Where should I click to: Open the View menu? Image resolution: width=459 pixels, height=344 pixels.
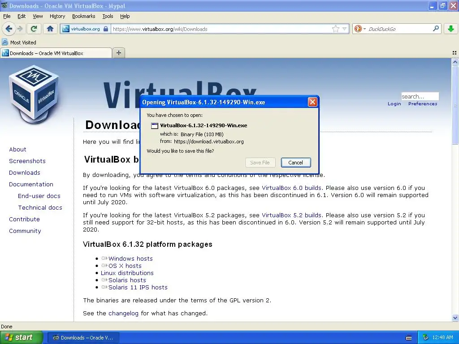point(38,16)
